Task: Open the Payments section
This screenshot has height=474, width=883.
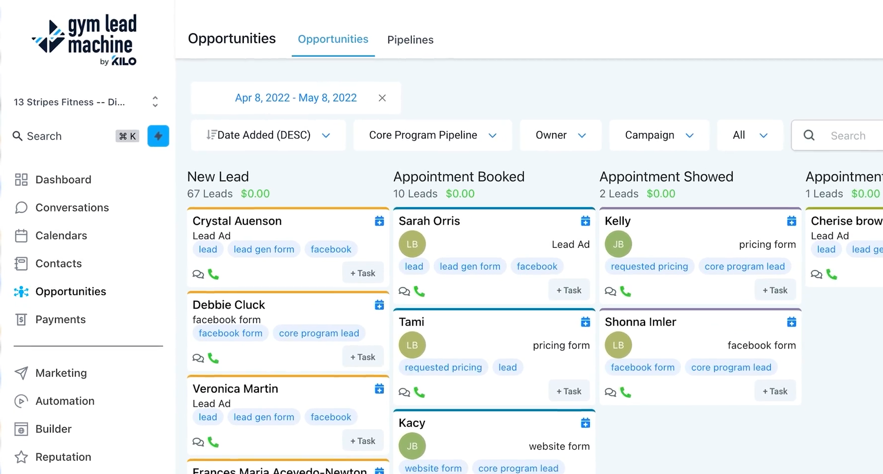Action: coord(21,319)
